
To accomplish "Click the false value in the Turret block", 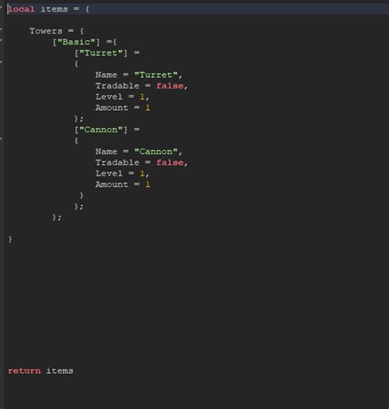I will click(170, 86).
